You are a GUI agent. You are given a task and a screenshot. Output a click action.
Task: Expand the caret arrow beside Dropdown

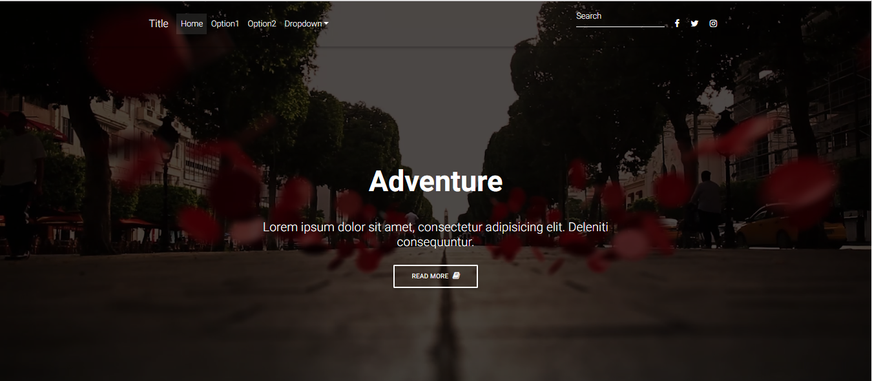point(326,24)
